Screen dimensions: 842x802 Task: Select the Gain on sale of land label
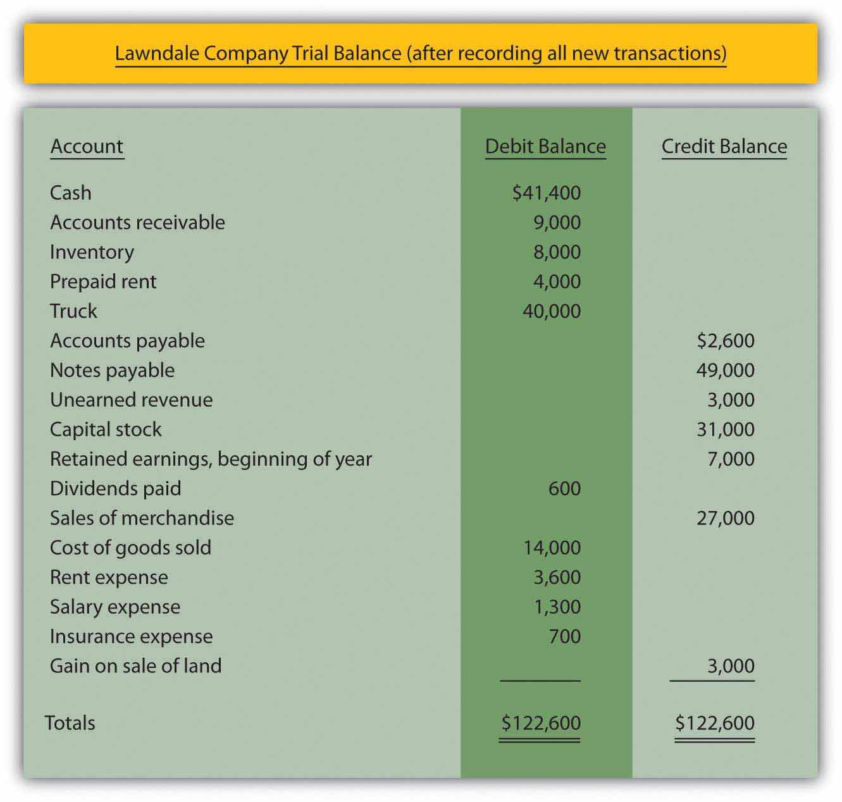click(x=135, y=665)
